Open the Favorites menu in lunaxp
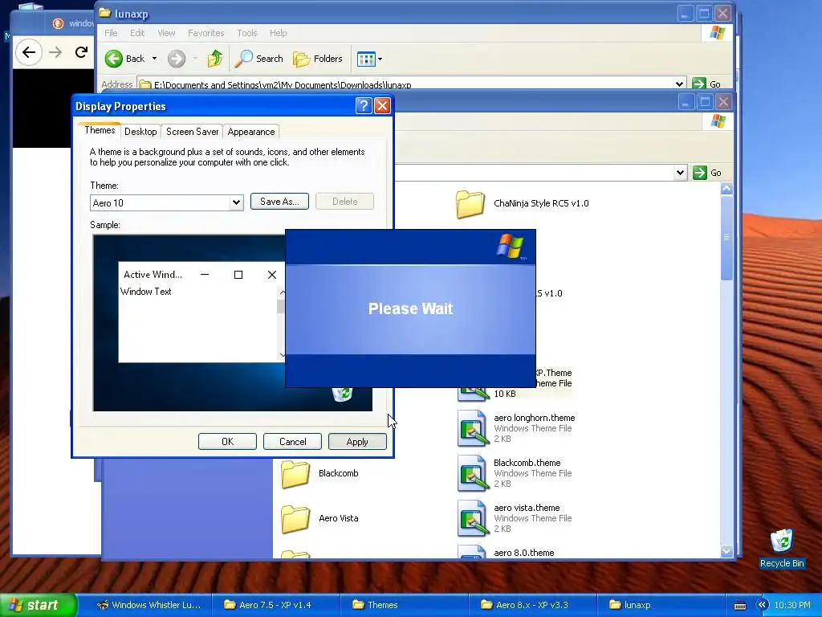Image resolution: width=822 pixels, height=617 pixels. 206,33
